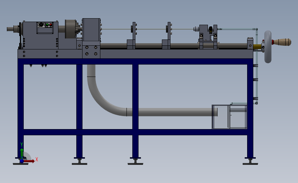Select the gray handwheel on the right end
The image size is (298, 183).
268,47
